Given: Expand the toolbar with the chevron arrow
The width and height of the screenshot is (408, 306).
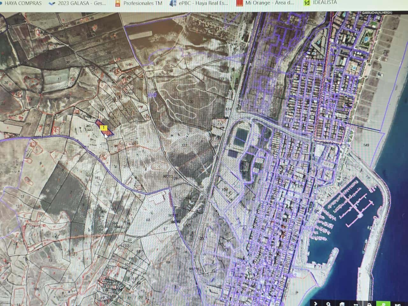Looking at the screenshot, I should 316,303.
